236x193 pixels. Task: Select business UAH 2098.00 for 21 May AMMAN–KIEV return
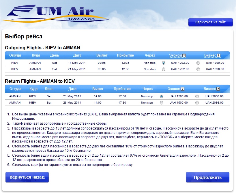tap(197, 96)
